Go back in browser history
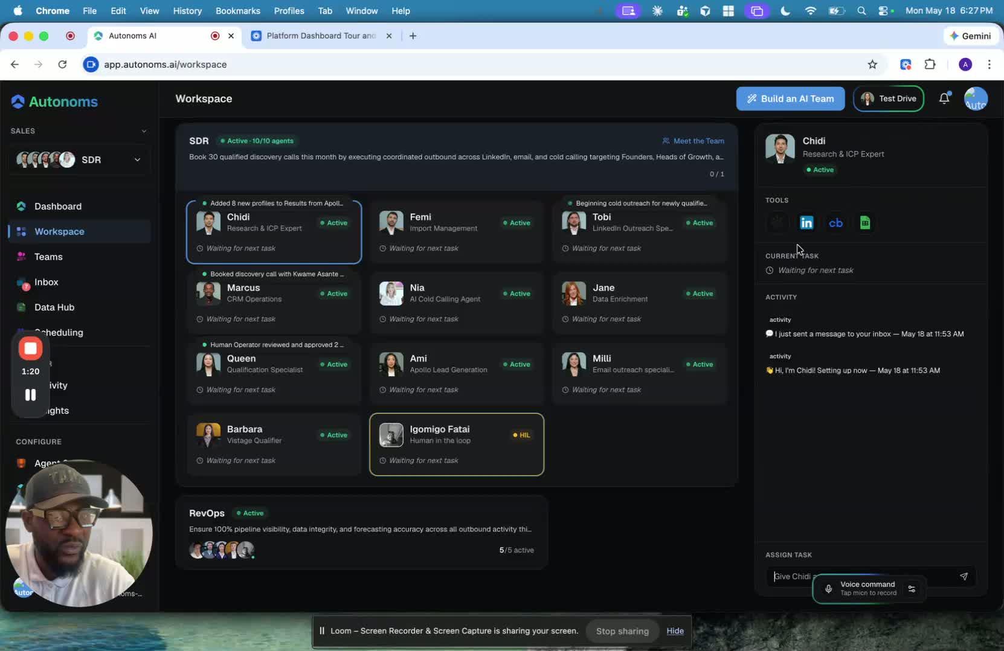 15,65
